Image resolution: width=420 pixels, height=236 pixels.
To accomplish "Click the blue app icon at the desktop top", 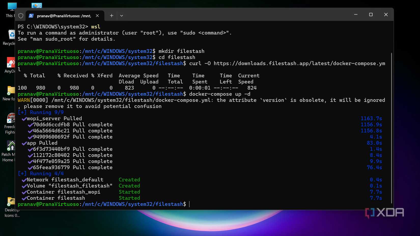I will click(36, 5).
